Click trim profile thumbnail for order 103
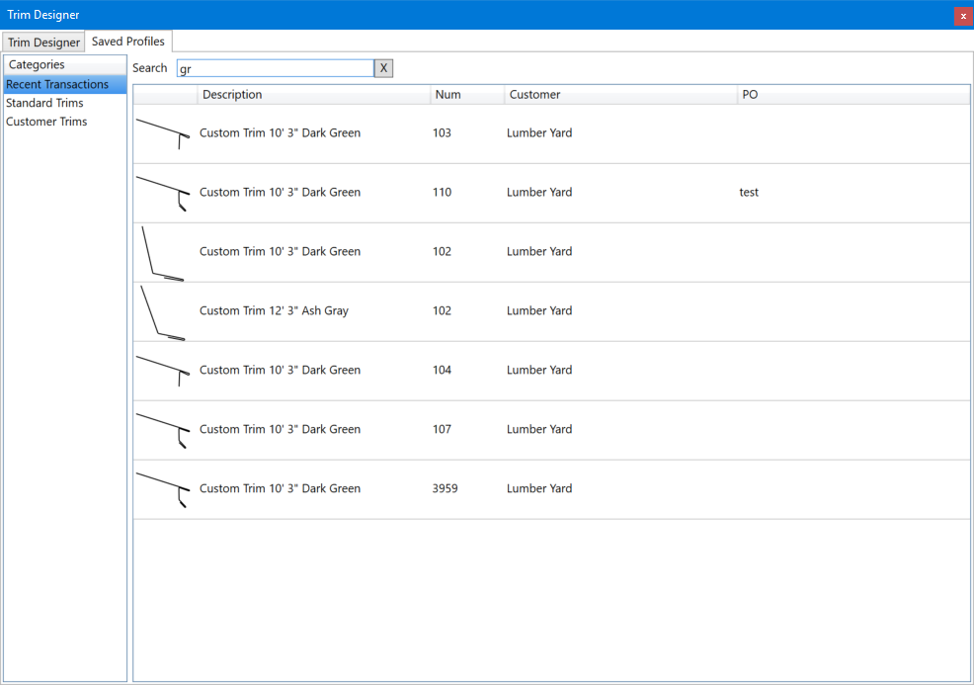The width and height of the screenshot is (974, 685). 163,133
